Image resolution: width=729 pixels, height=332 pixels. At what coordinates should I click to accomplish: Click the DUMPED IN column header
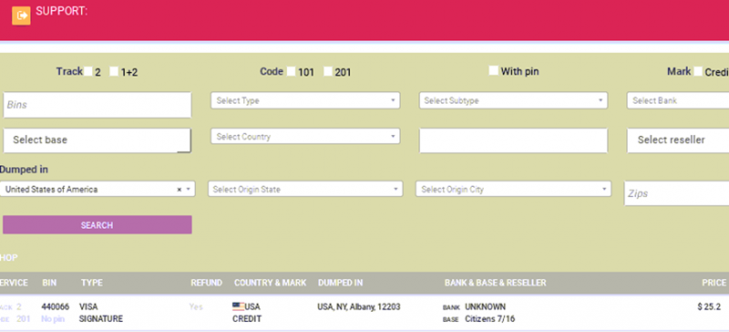pyautogui.click(x=340, y=283)
